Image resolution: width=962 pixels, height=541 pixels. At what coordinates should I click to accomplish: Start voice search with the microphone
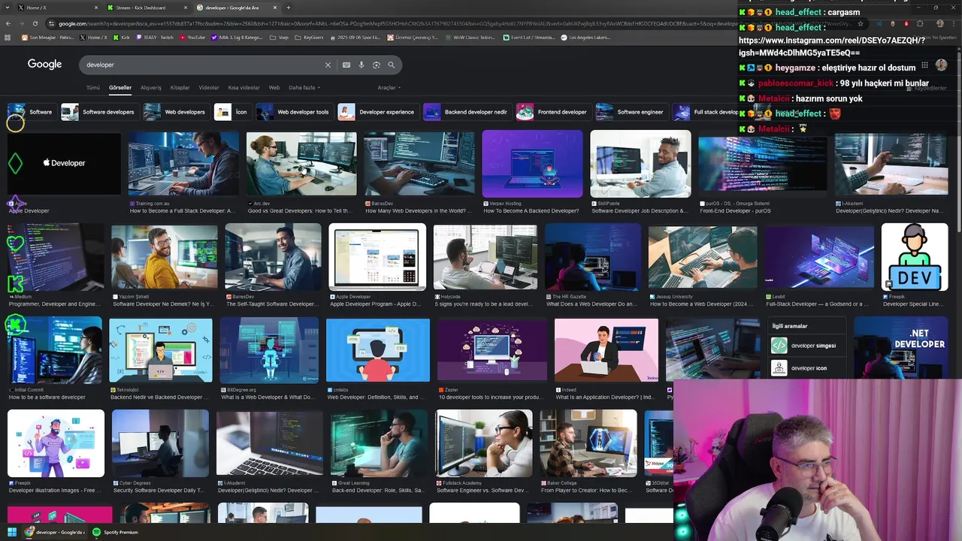pos(362,65)
